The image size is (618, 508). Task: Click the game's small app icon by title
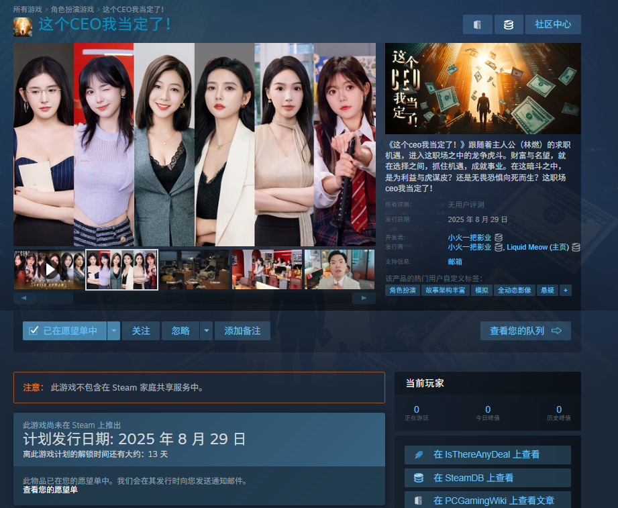[23, 28]
